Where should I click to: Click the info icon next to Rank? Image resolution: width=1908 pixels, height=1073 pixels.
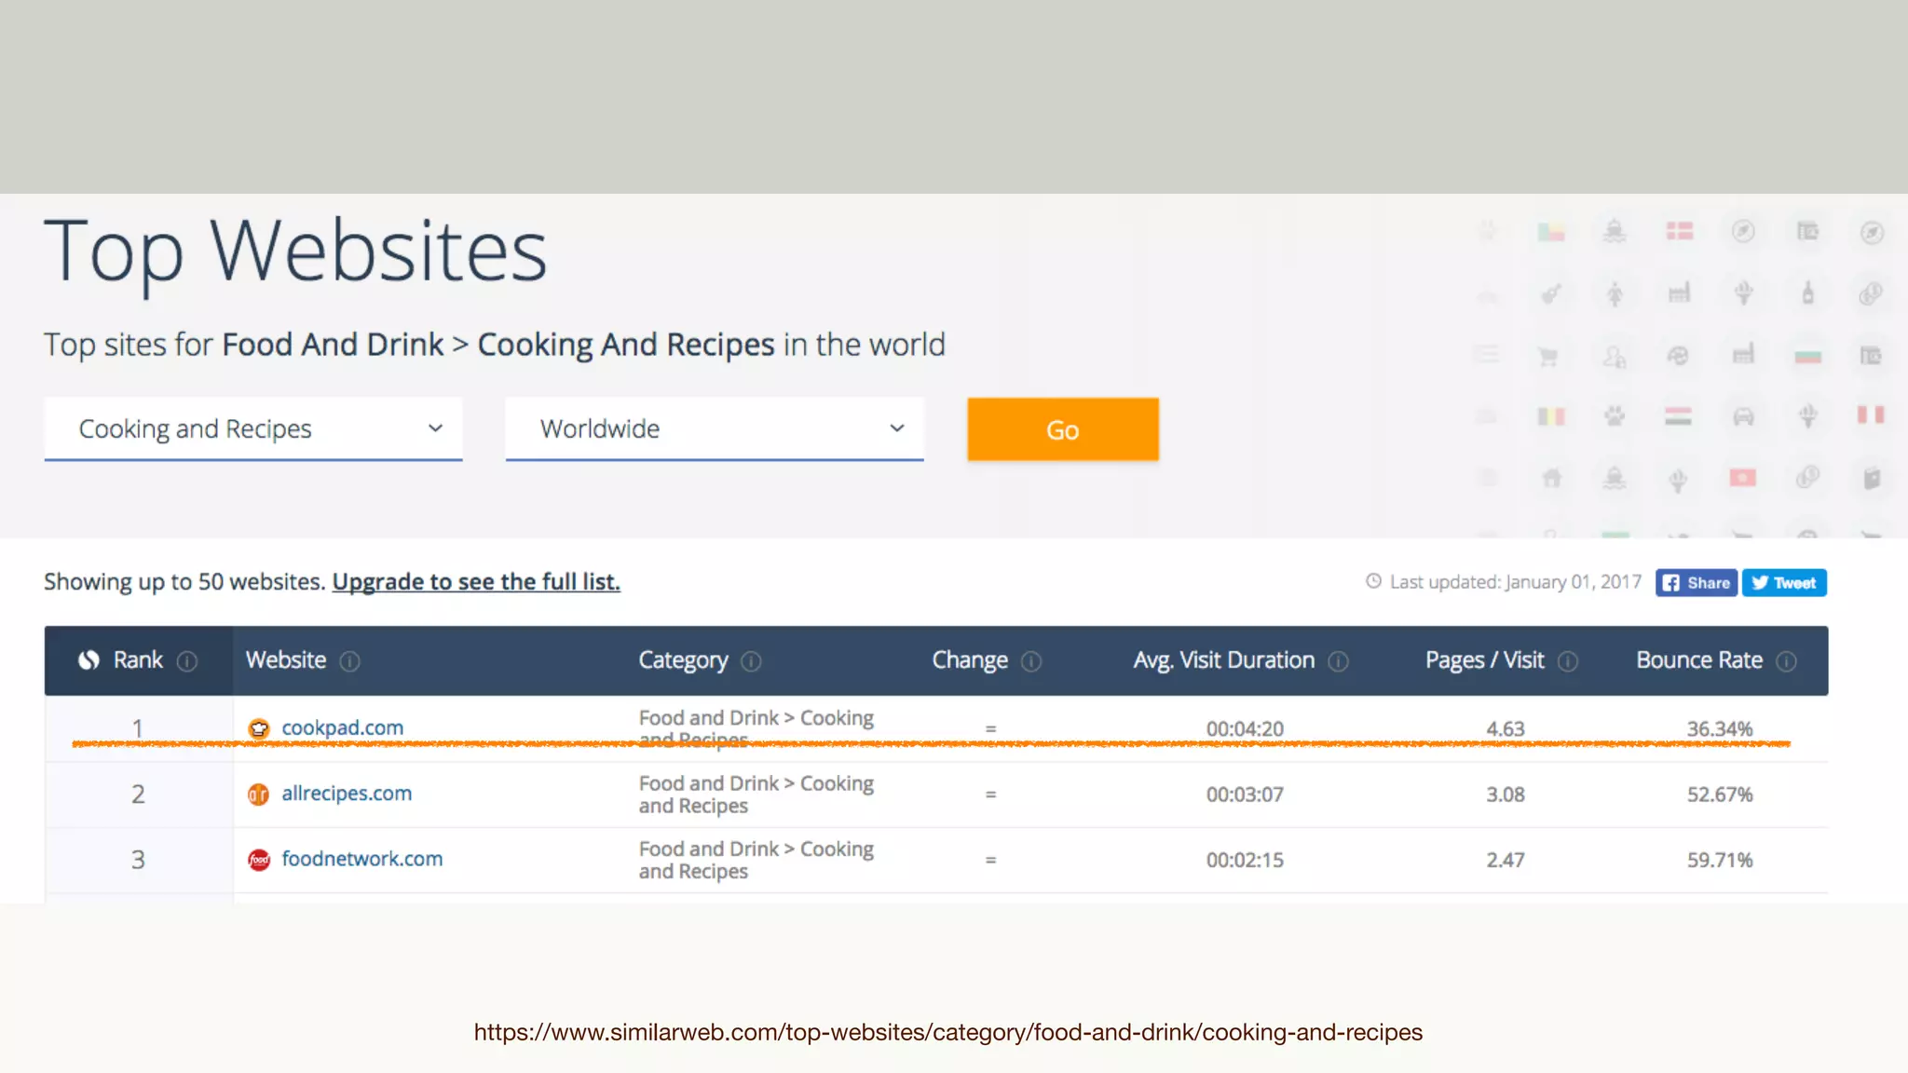point(187,661)
